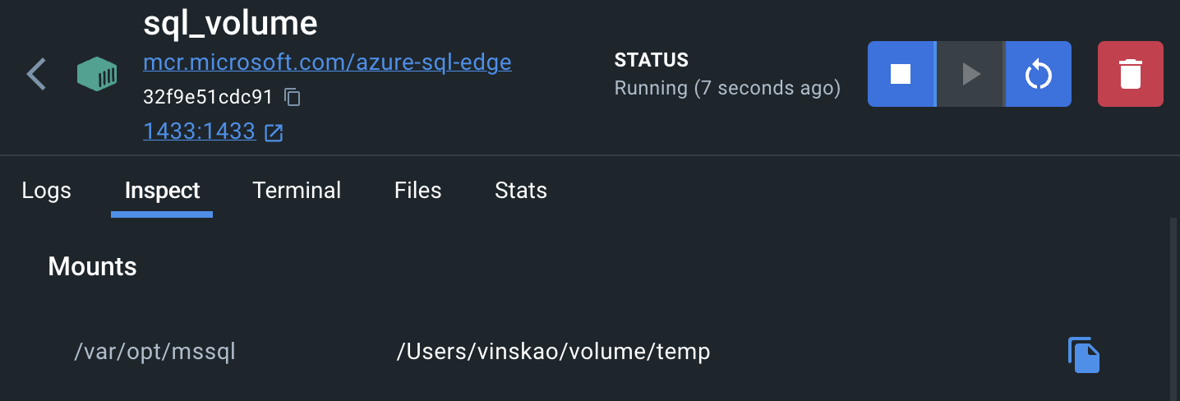This screenshot has height=401, width=1180.
Task: Click the sql_volume container name heading
Action: [x=230, y=24]
